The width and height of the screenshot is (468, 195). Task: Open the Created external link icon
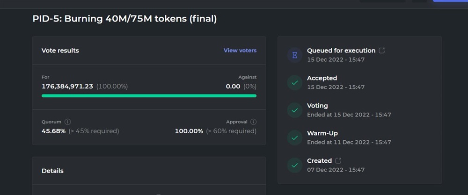pyautogui.click(x=338, y=161)
